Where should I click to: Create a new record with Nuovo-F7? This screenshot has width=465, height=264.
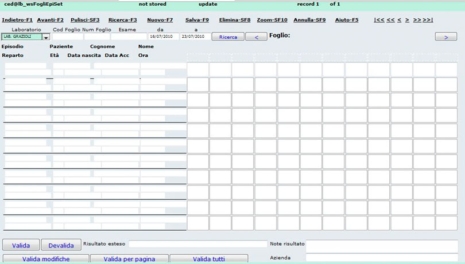click(x=160, y=20)
